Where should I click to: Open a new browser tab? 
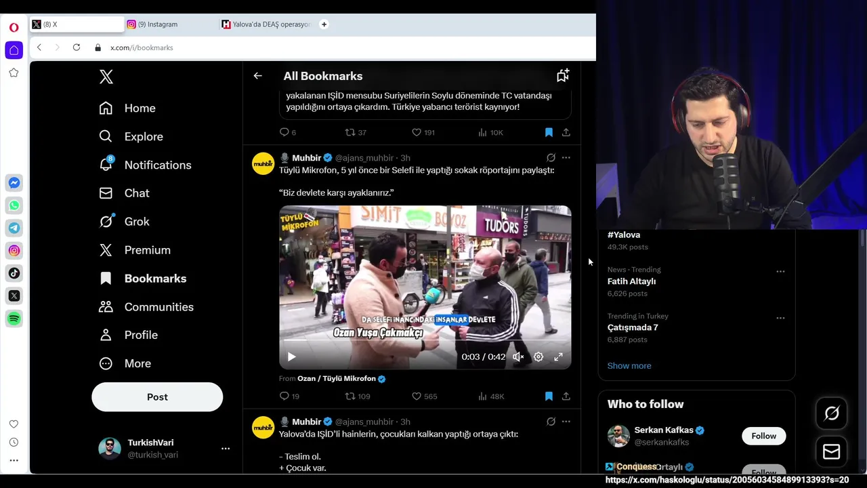click(x=324, y=24)
